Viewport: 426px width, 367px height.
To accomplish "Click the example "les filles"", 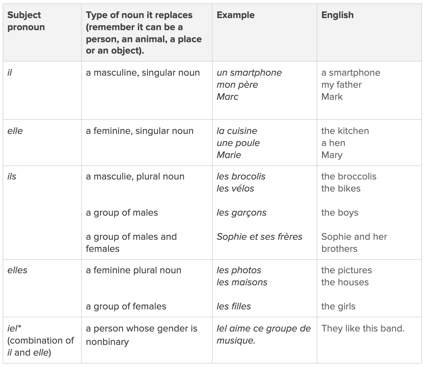I will (x=234, y=306).
